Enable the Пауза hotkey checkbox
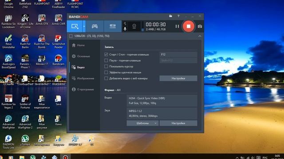This screenshot has width=284, height=159. click(106, 61)
